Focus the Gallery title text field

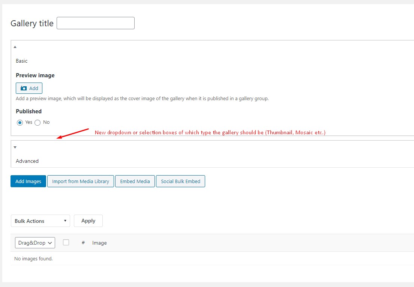pyautogui.click(x=95, y=23)
